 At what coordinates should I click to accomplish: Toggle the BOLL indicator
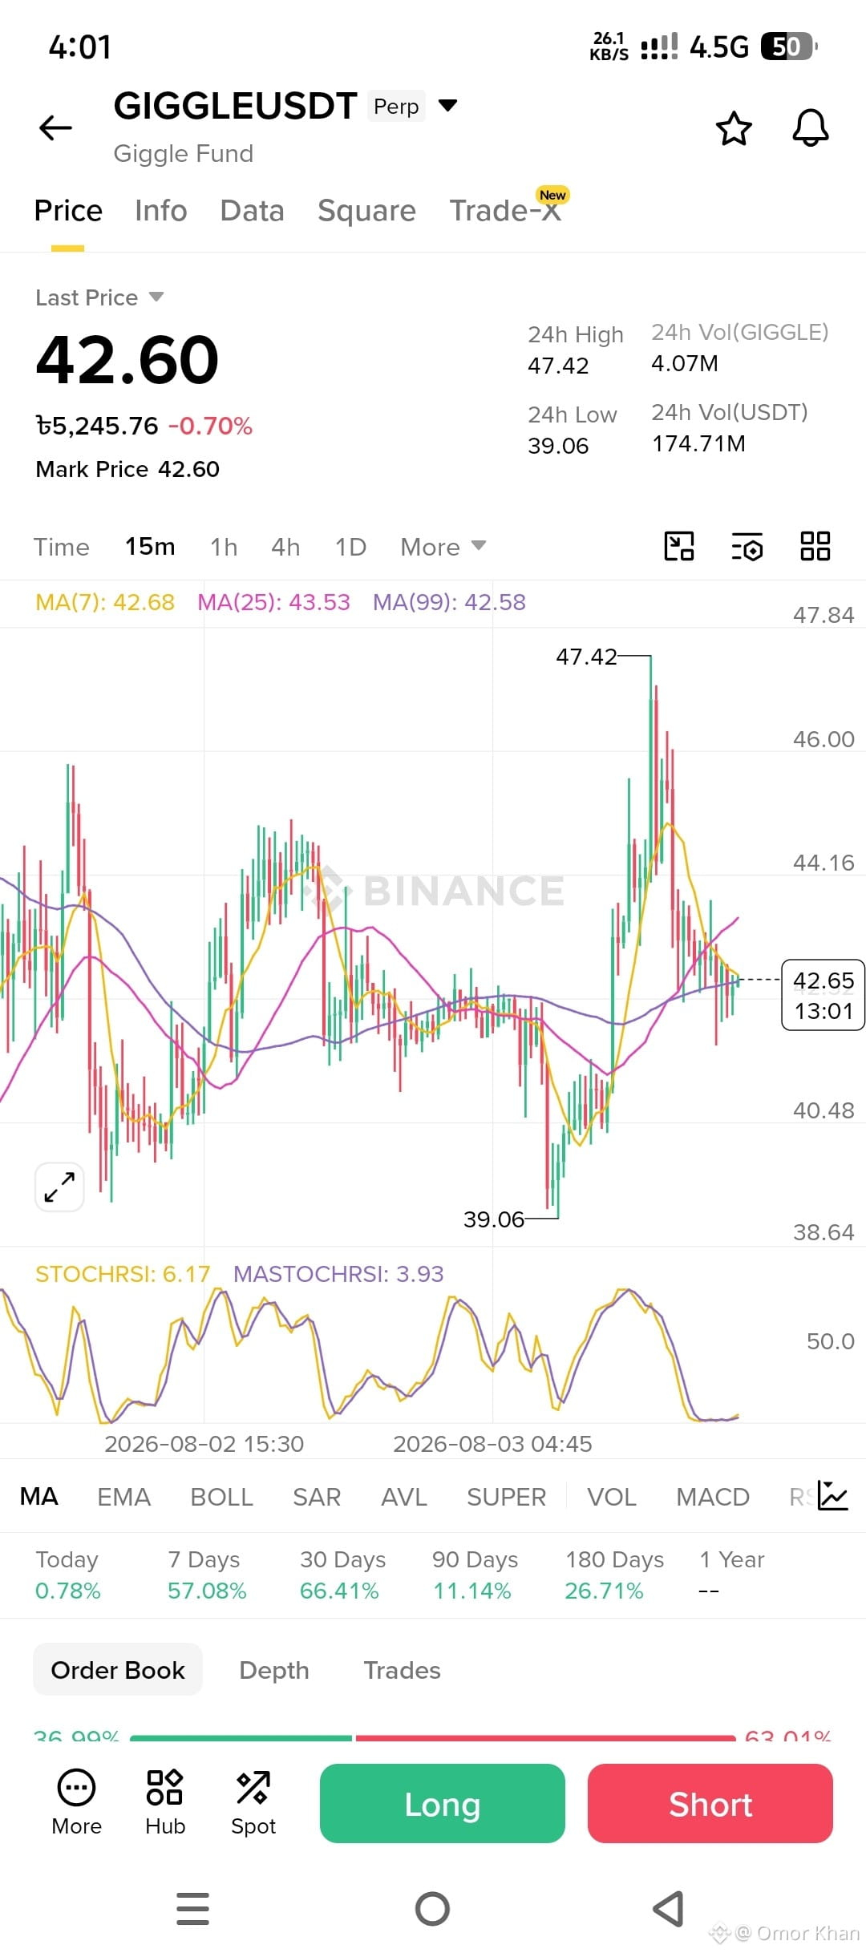(222, 1497)
